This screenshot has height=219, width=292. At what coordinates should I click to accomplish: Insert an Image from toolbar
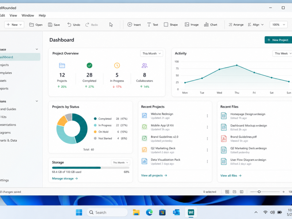click(x=192, y=24)
